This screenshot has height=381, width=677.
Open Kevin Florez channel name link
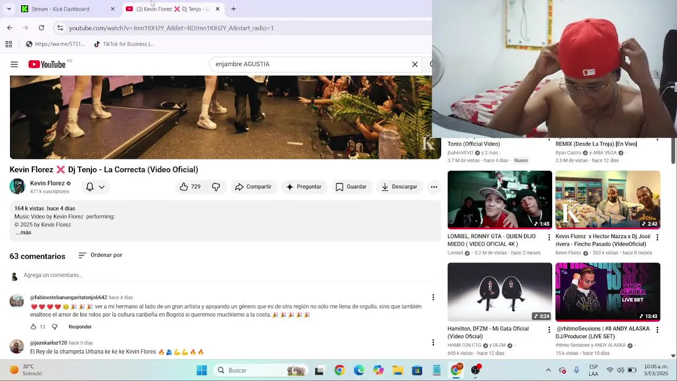(47, 183)
